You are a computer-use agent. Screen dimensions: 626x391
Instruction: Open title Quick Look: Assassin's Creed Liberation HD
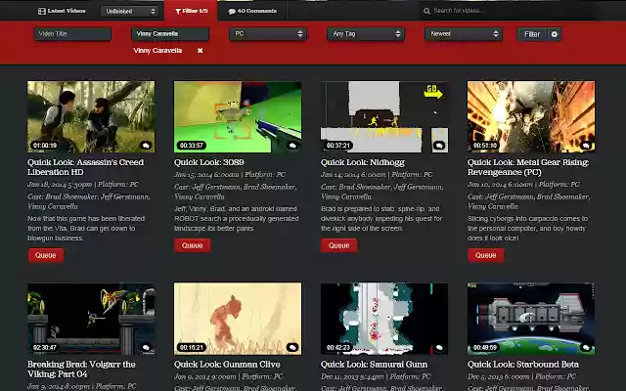click(85, 167)
